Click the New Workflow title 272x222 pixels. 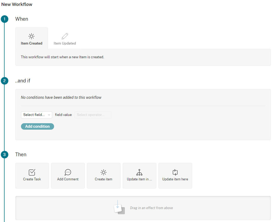point(17,5)
